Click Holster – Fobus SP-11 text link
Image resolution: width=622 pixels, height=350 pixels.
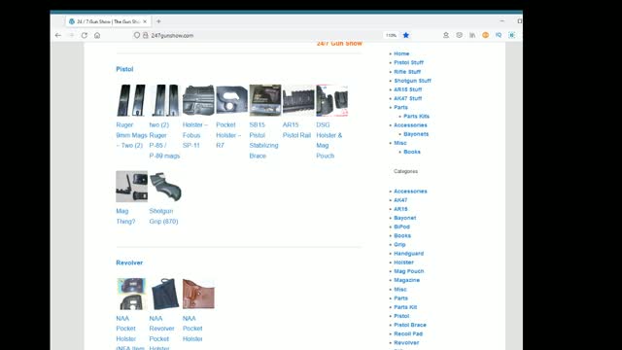tap(194, 135)
